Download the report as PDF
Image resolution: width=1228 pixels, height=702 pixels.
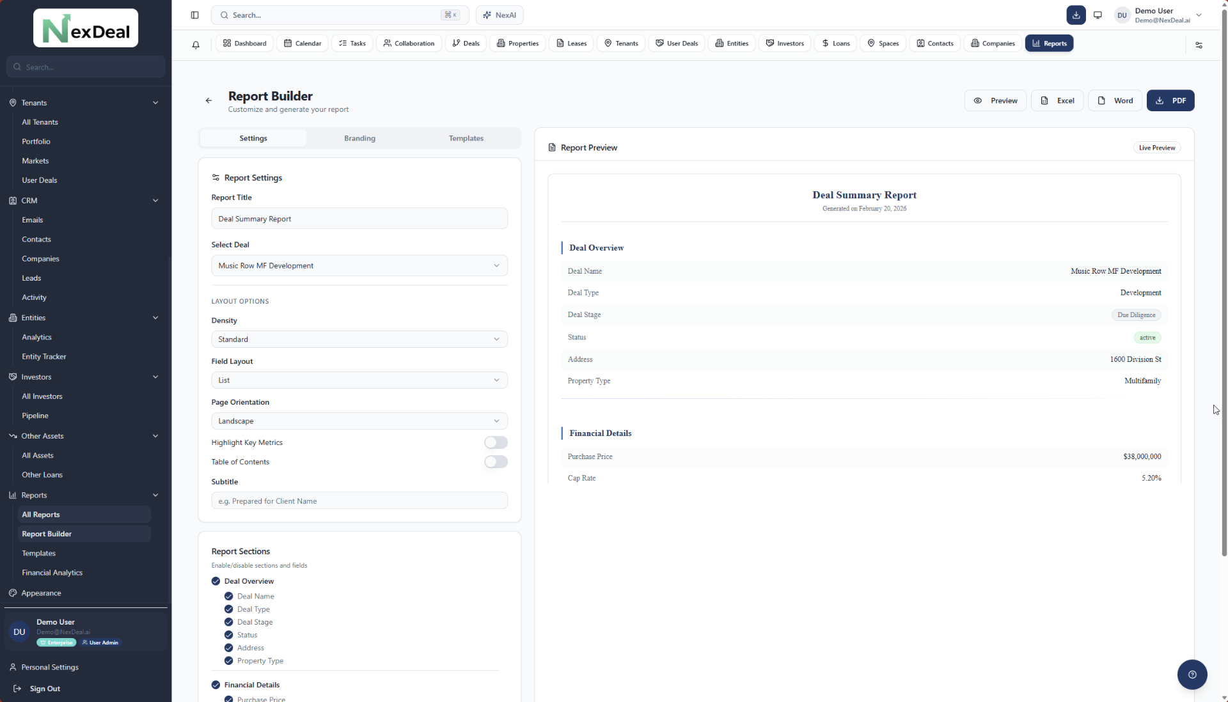[1170, 100]
